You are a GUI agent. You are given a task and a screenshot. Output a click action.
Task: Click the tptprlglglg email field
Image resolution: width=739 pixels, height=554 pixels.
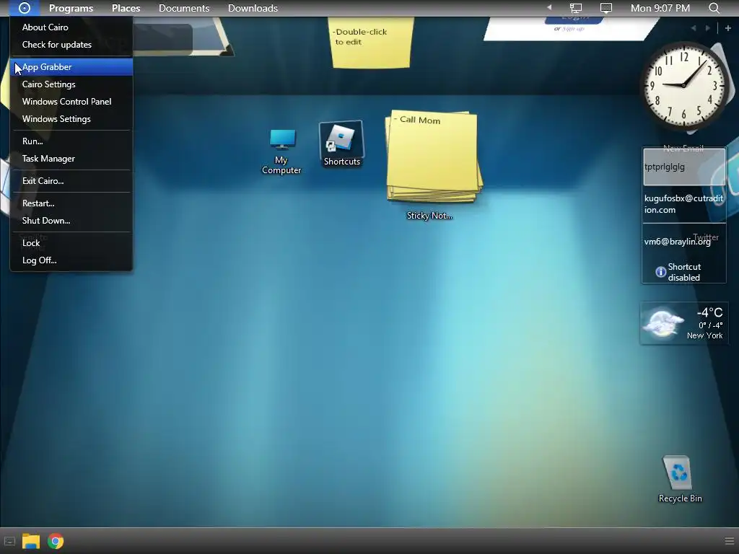684,167
